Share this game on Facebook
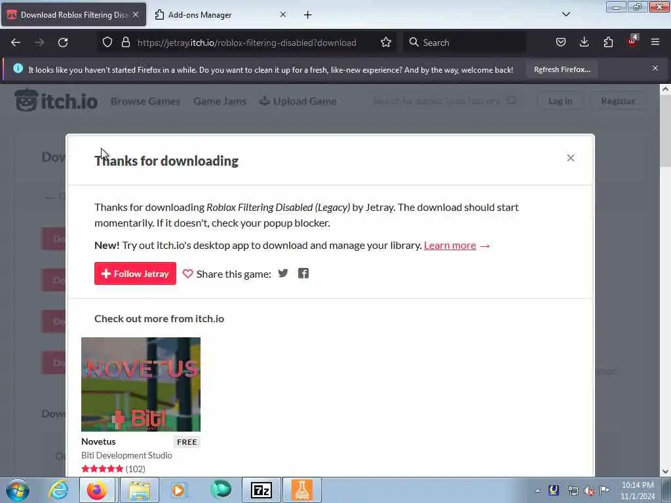Screen dimensions: 671x503 tap(303, 273)
